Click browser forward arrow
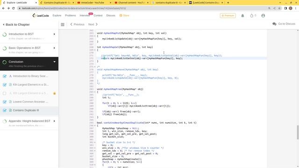This screenshot has height=168, width=299. (8, 8)
